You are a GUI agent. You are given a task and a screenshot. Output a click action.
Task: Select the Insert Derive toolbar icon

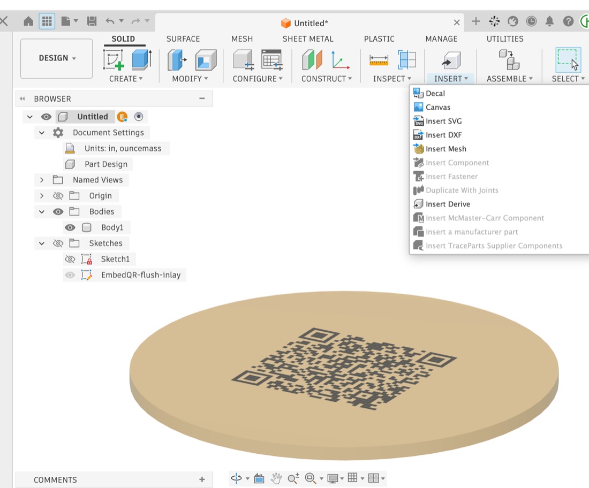pyautogui.click(x=451, y=60)
